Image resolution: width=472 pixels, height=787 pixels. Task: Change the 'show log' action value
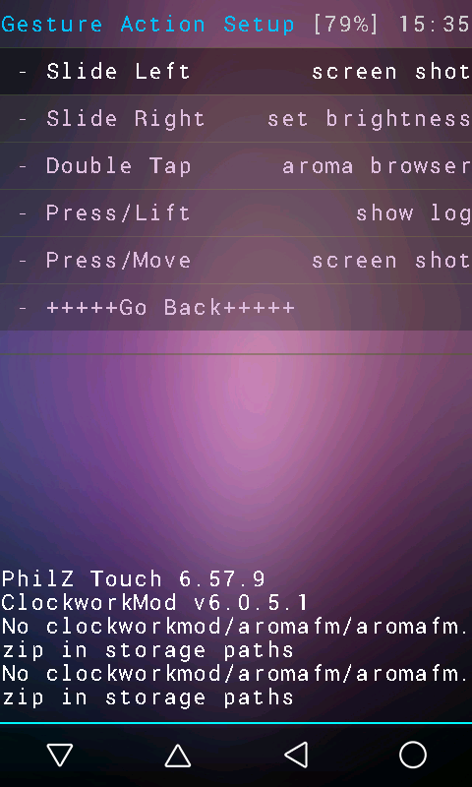[413, 213]
